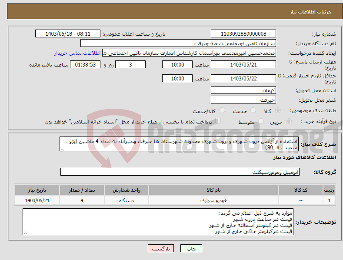
Task: Click the توضیحات خریدار notes textarea
Action: [158, 222]
